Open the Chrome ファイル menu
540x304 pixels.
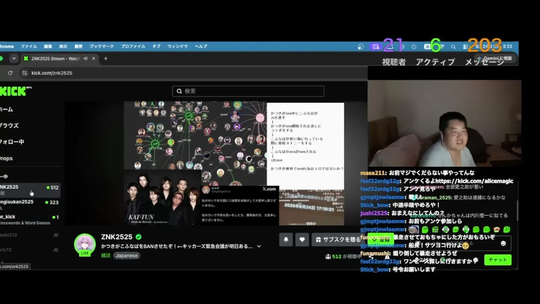[29, 46]
